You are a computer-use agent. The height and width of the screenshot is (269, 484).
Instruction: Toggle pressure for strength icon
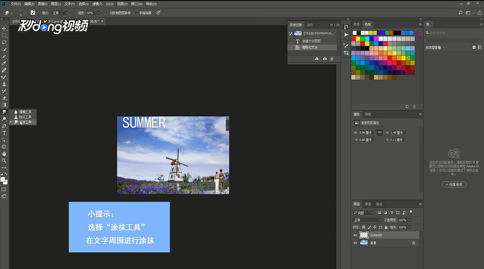(x=158, y=13)
